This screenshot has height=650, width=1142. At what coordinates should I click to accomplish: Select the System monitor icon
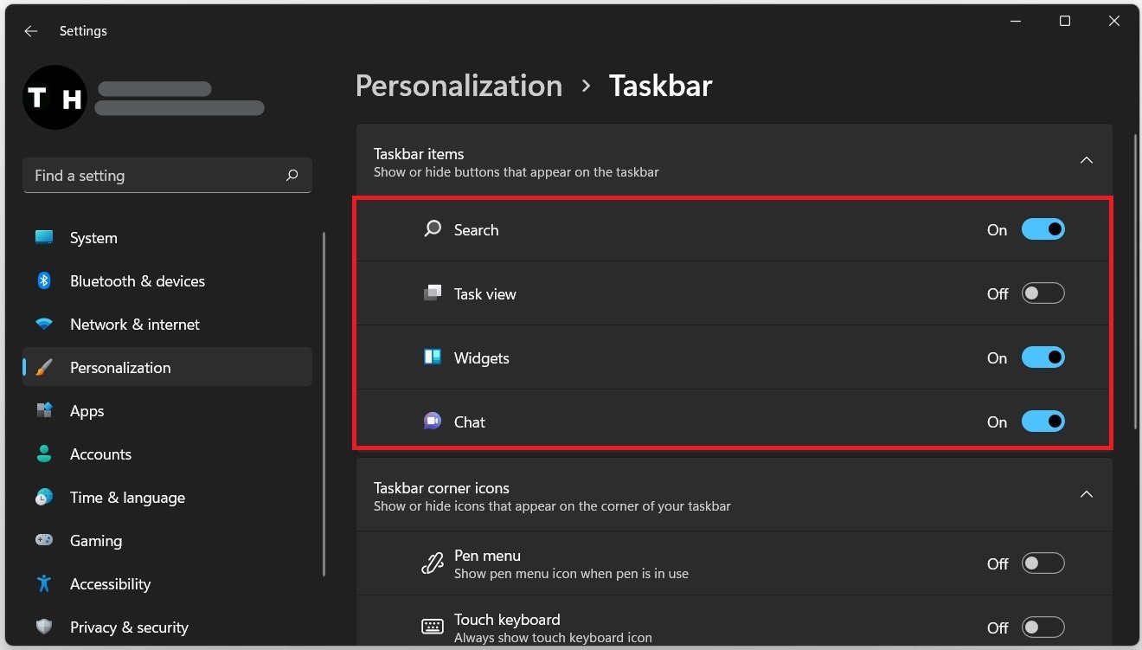tap(44, 238)
